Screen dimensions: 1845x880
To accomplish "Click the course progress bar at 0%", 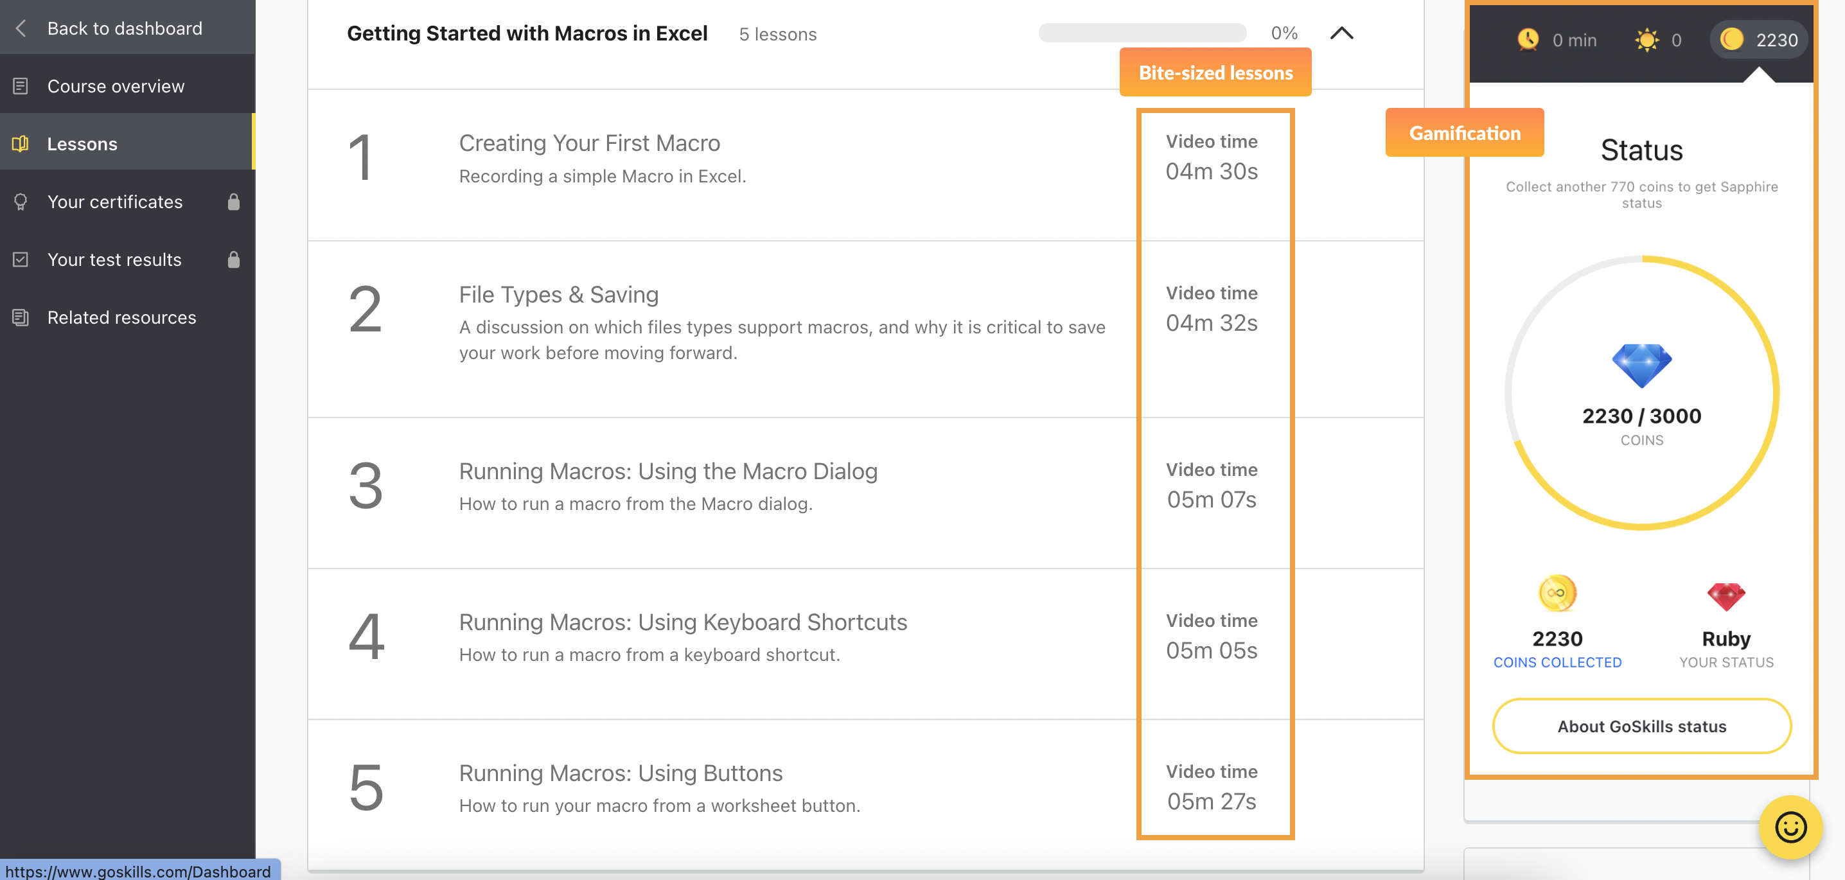I will coord(1142,32).
